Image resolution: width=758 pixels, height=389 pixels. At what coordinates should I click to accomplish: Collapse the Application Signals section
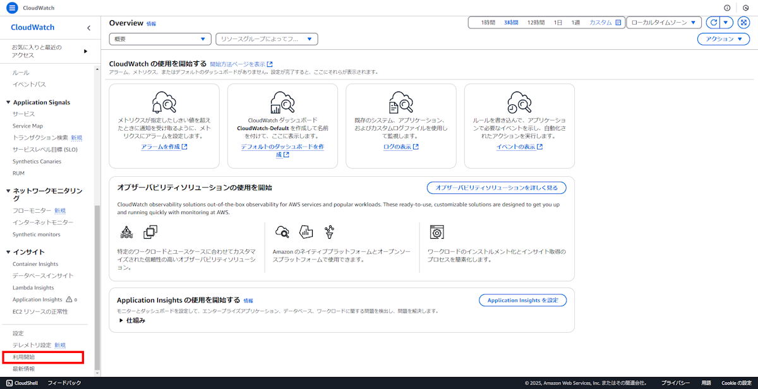8,102
